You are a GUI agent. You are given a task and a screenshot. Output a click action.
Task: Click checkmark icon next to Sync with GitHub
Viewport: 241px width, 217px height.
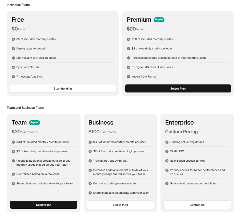pyautogui.click(x=13, y=67)
